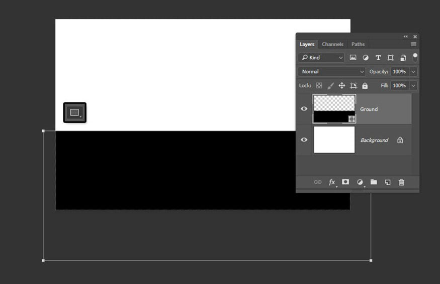Switch to the Paths tab
Image resolution: width=440 pixels, height=284 pixels.
pos(358,44)
